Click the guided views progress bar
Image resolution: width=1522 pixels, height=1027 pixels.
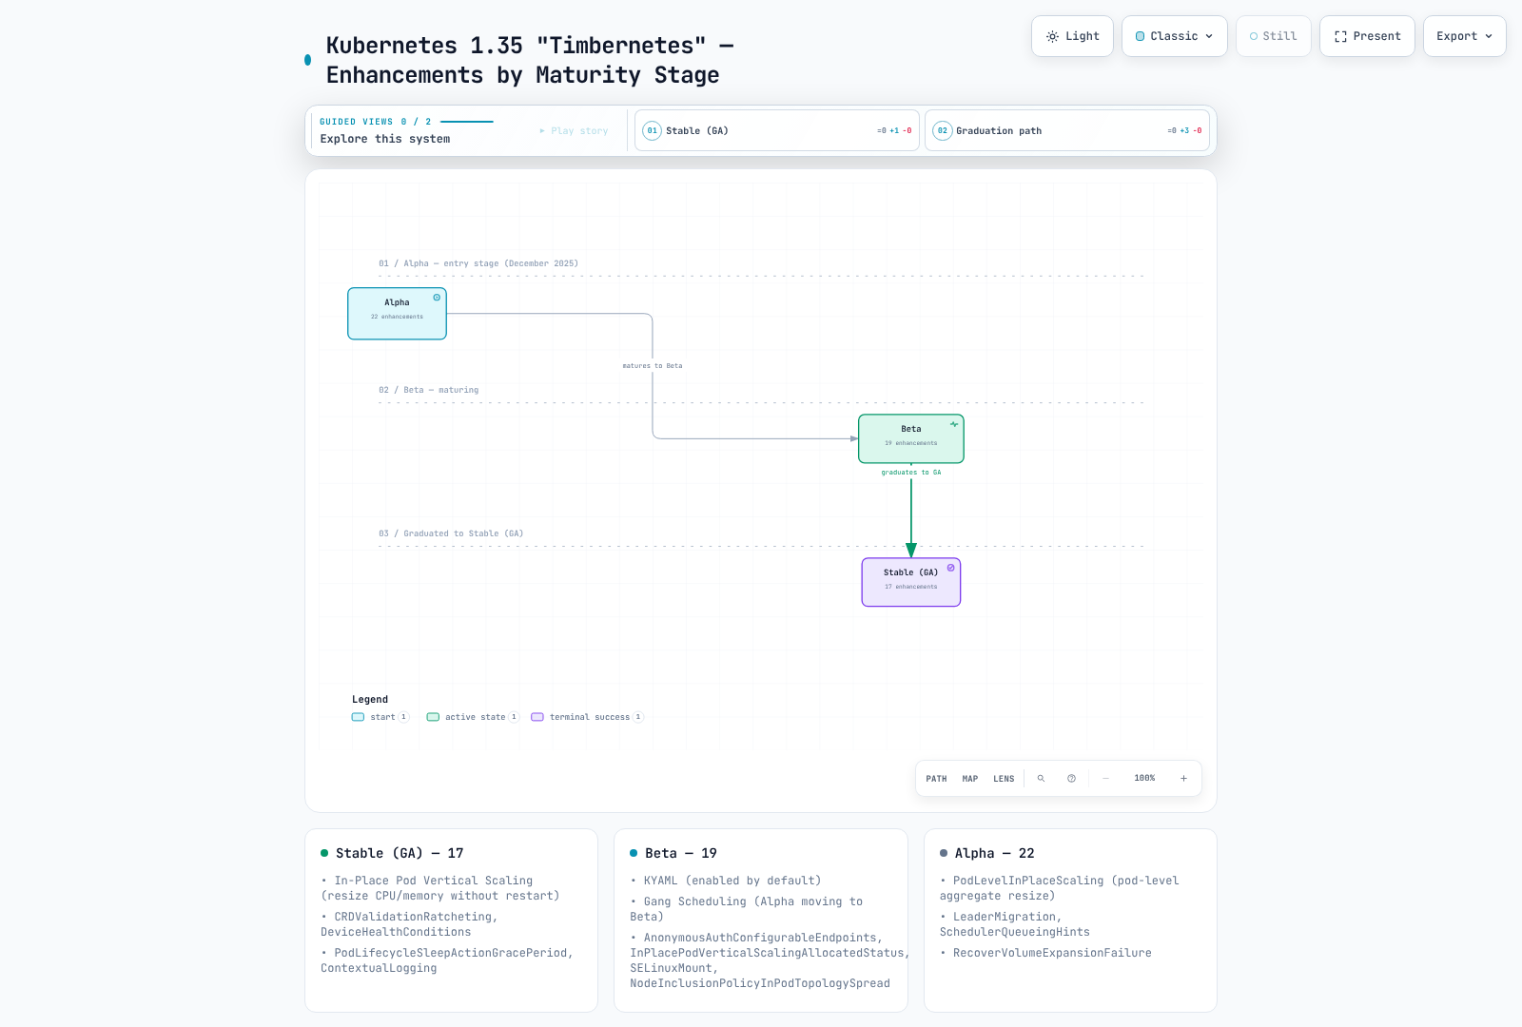click(467, 122)
